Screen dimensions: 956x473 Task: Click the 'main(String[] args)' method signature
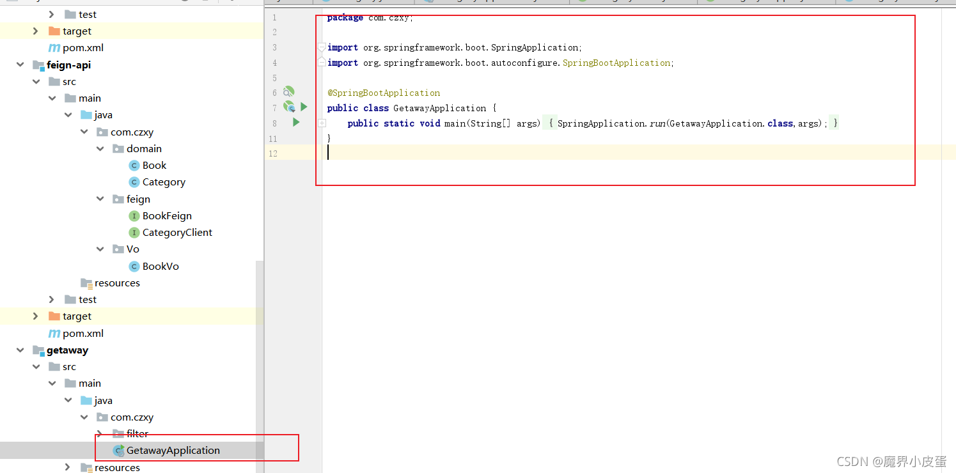click(492, 123)
